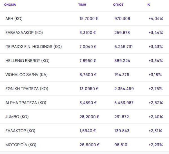Click the ΤΙΜΗ column header
169x154 pixels.
point(82,5)
